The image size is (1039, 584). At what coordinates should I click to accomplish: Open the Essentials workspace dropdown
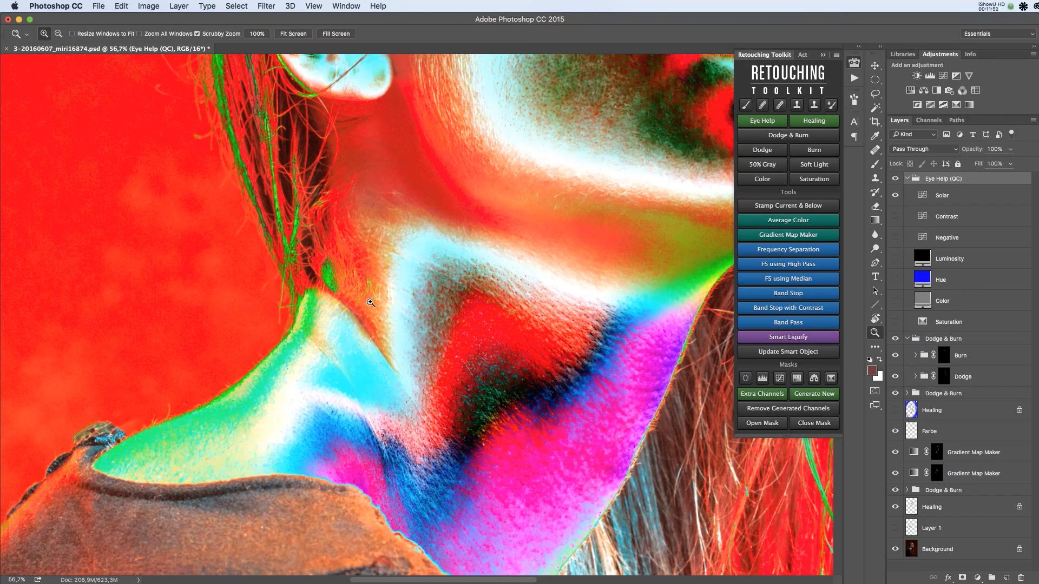tap(998, 34)
